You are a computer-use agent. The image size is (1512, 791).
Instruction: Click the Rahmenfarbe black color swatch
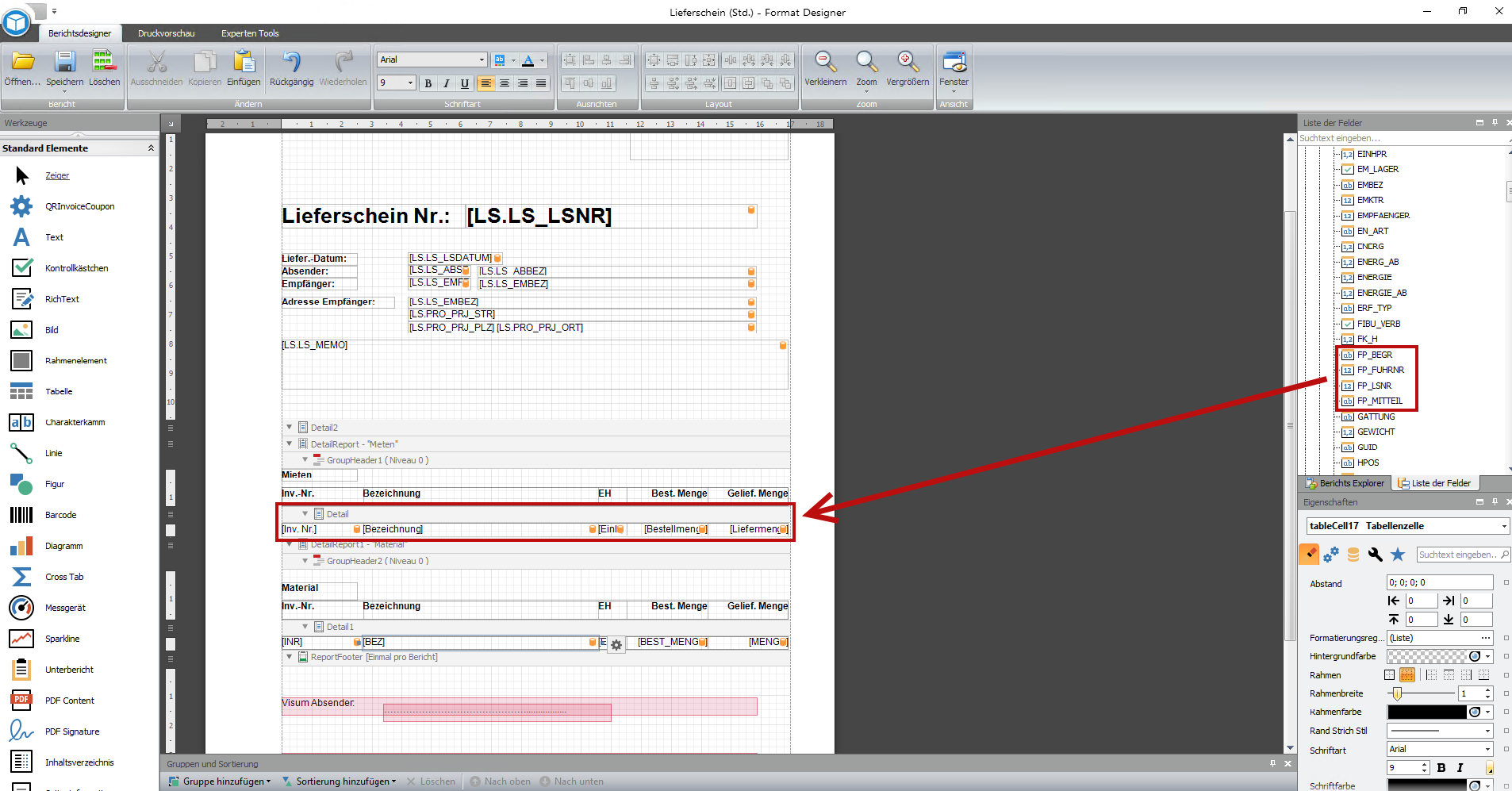(1426, 712)
